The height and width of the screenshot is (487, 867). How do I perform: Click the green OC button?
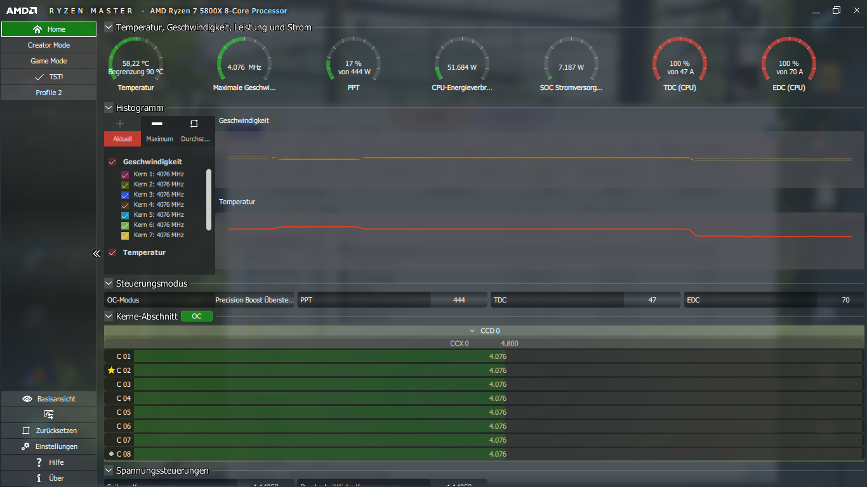coord(197,316)
